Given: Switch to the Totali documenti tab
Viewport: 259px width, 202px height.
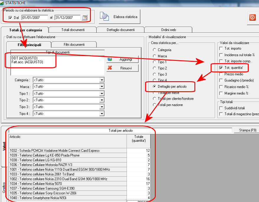Looking at the screenshot, I should (x=73, y=30).
